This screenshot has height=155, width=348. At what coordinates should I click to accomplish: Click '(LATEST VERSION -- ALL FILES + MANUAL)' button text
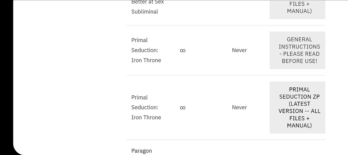coord(299,115)
